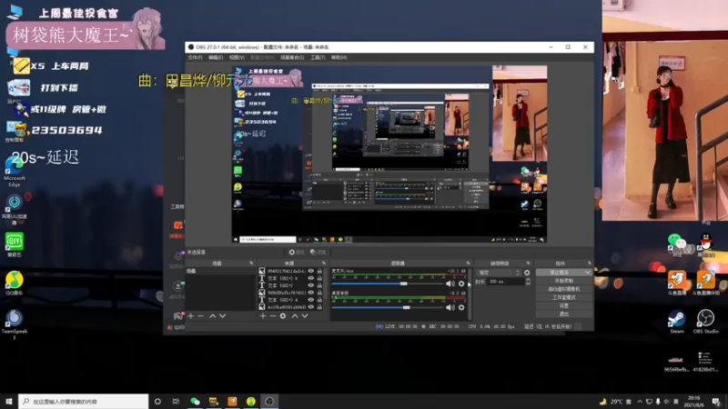The image size is (728, 409).
Task: Open the 场景集合 menu in OBS
Action: click(x=292, y=57)
